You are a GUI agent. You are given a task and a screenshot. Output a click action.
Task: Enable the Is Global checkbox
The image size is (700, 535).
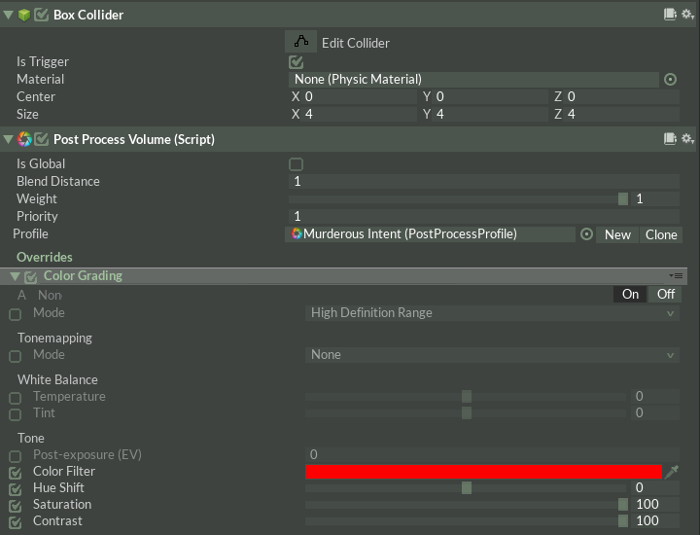coord(296,164)
